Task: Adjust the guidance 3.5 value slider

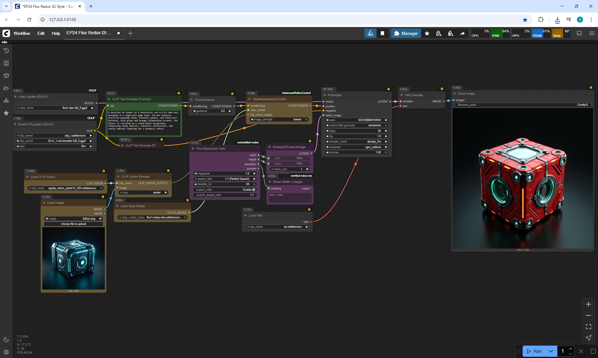Action: tap(212, 111)
